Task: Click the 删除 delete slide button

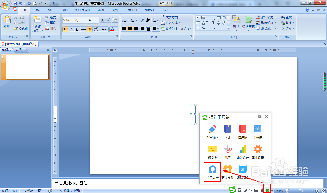Action: tap(51, 29)
